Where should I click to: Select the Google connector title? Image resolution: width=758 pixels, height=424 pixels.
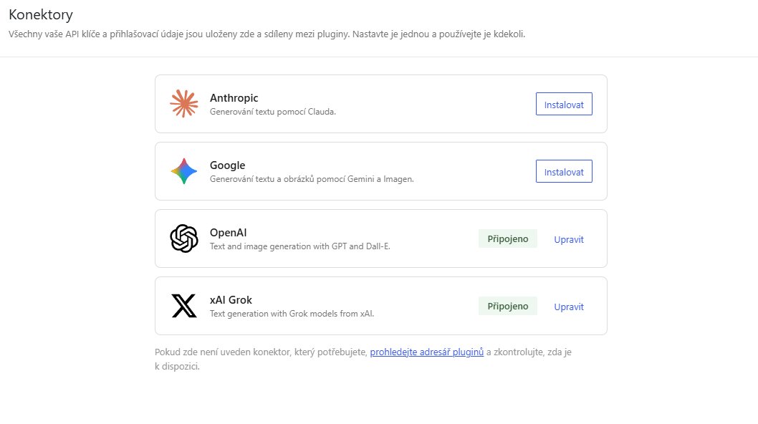[228, 165]
